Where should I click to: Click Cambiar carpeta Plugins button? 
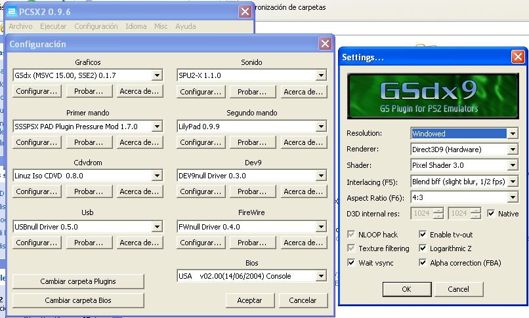78,281
